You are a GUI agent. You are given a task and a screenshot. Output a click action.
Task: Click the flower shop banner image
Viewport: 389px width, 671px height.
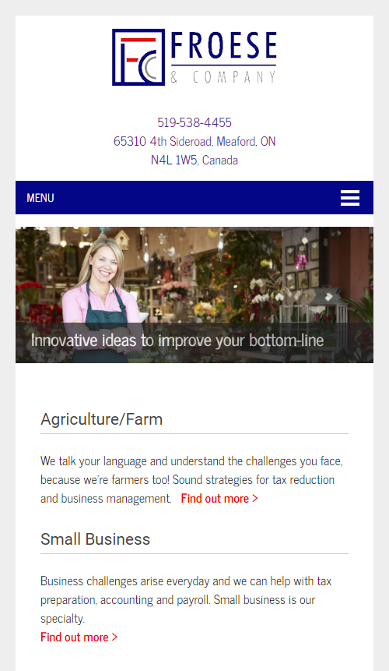[194, 295]
